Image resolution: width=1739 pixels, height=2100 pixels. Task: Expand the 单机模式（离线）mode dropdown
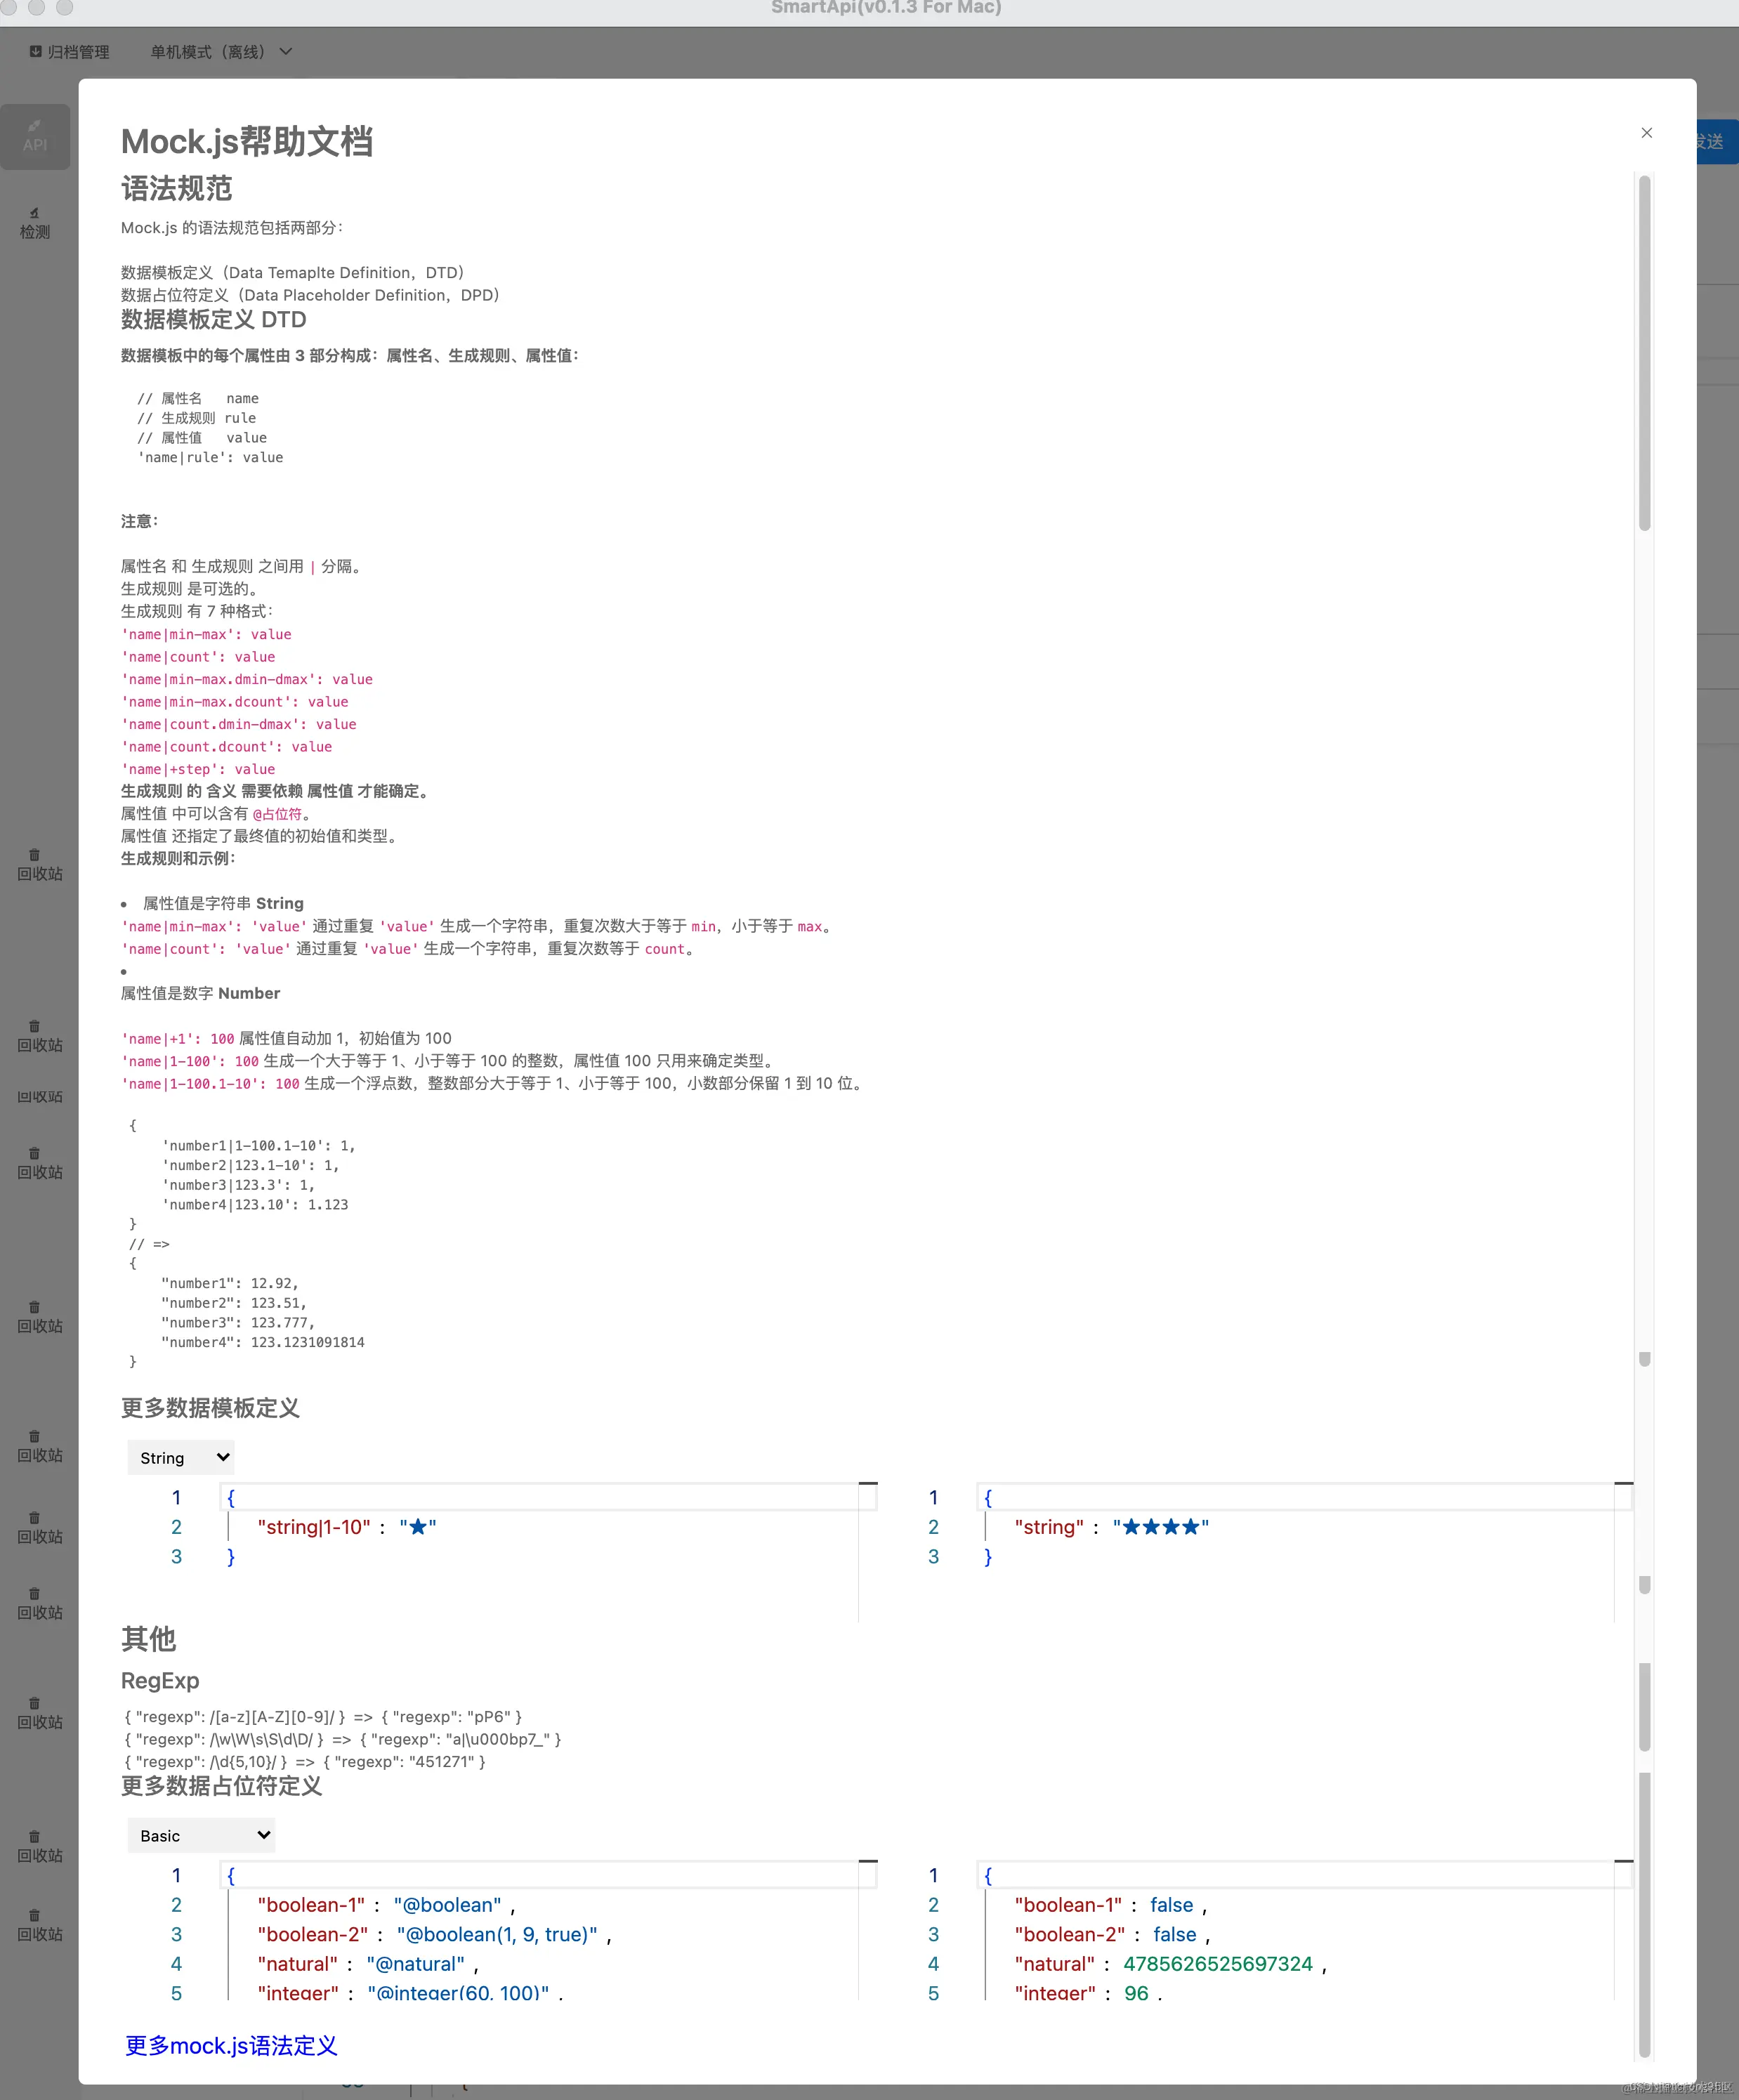pyautogui.click(x=221, y=52)
